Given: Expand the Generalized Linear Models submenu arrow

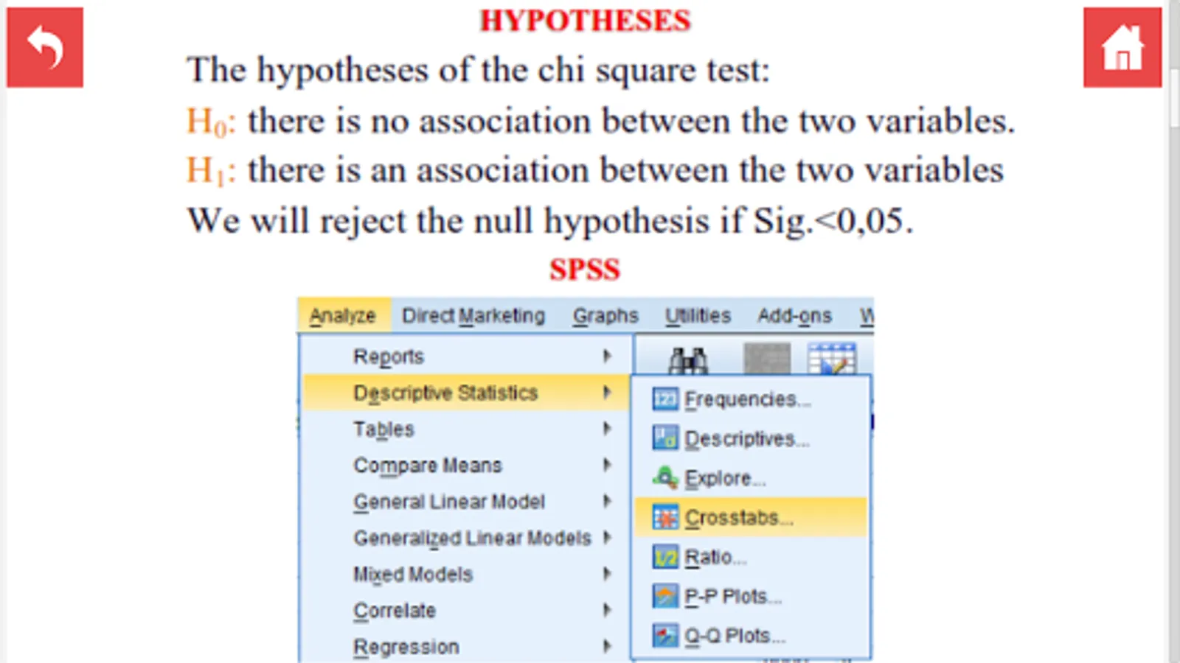Looking at the screenshot, I should 607,538.
